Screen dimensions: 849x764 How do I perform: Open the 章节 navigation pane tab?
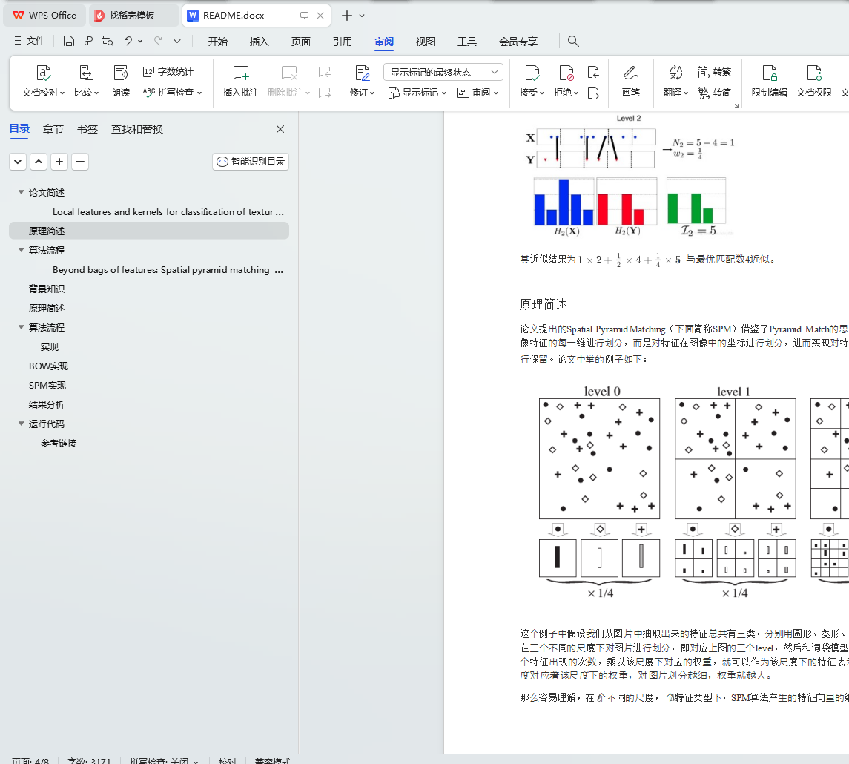click(x=53, y=129)
